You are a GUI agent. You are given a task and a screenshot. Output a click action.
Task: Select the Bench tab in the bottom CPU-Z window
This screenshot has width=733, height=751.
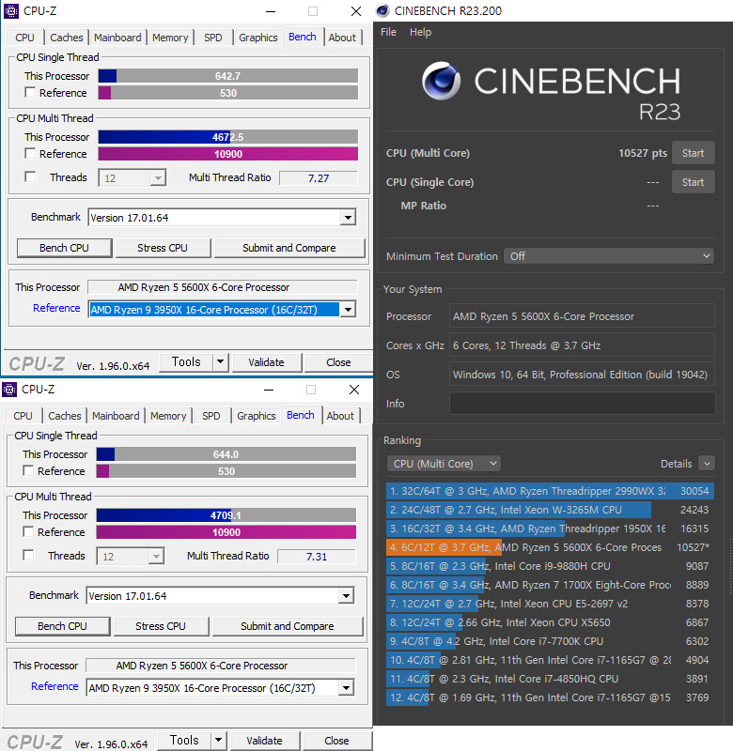[301, 415]
